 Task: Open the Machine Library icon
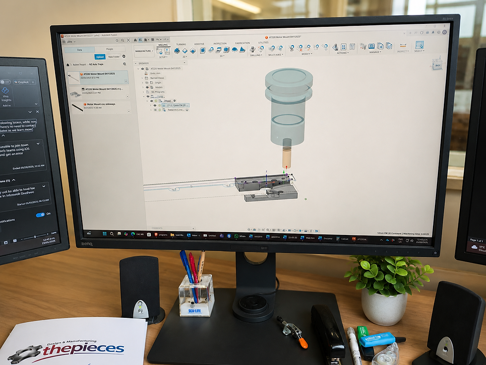pos(371,46)
